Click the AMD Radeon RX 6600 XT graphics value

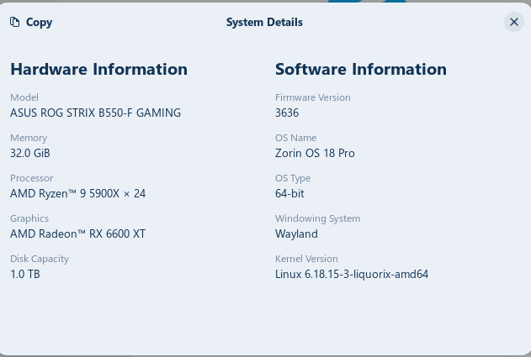77,234
